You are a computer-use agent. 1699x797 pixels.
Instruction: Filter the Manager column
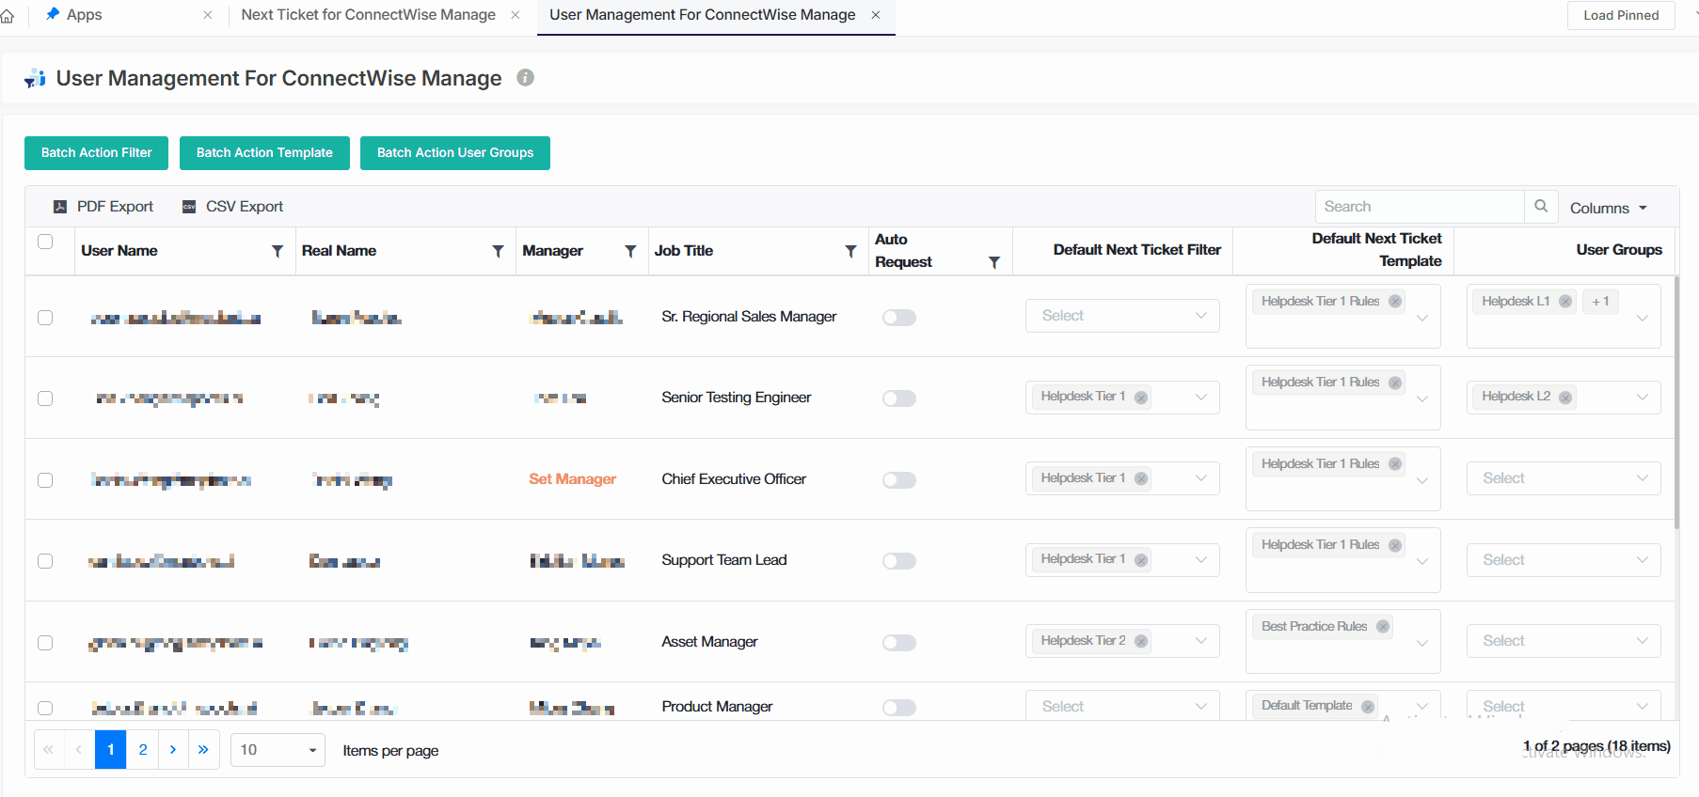point(630,251)
